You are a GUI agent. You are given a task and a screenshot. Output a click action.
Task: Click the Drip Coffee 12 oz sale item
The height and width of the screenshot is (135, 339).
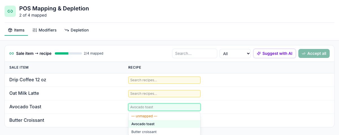(x=28, y=80)
